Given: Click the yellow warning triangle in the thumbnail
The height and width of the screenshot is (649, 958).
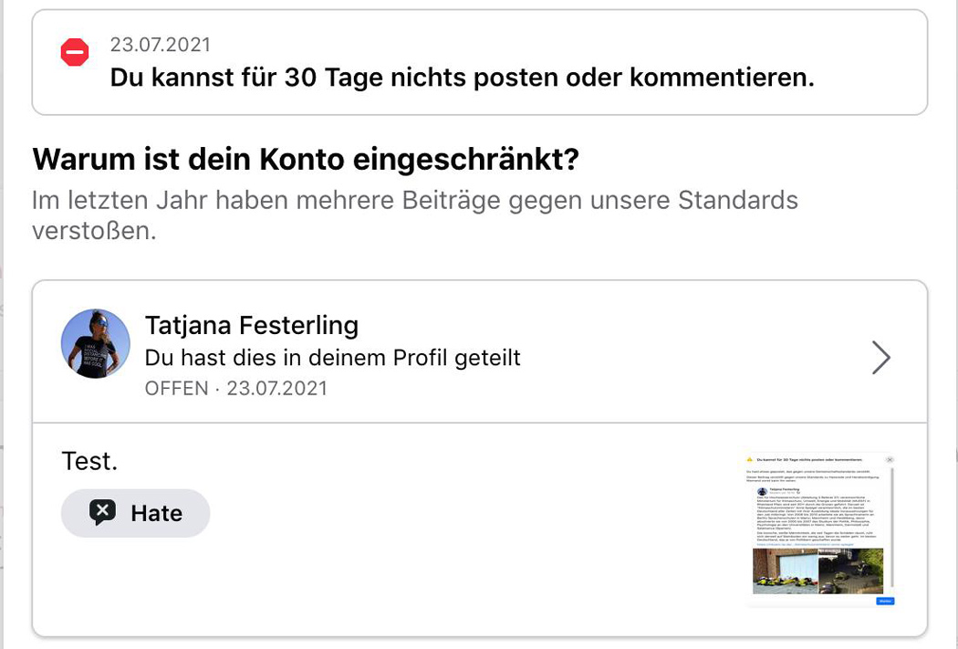Looking at the screenshot, I should [x=750, y=459].
